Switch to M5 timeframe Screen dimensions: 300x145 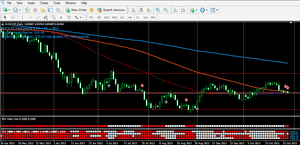(99, 17)
